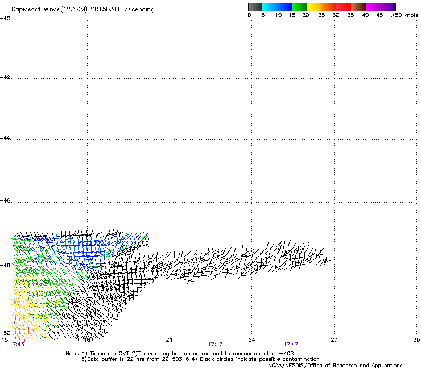Screen dimensions: 421x369
Task: Click the orange 25-30 knots color swatch
Action: pos(329,7)
